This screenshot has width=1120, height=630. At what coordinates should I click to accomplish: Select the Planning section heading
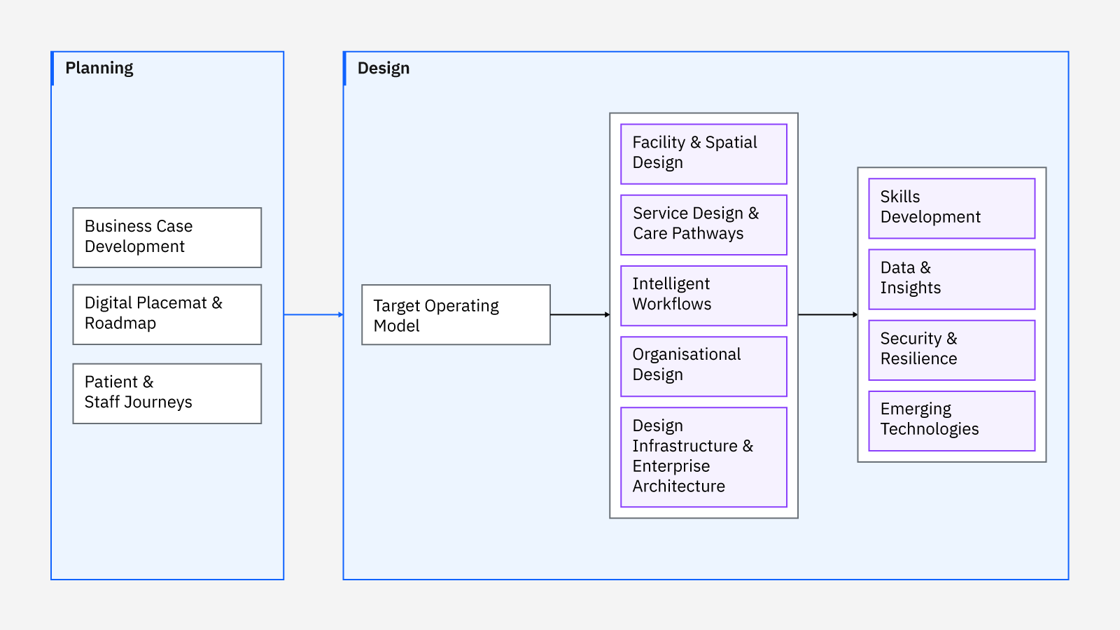click(x=99, y=69)
